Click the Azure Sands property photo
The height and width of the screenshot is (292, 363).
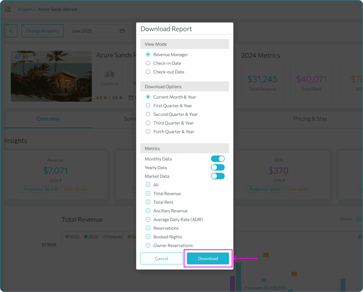point(51,76)
